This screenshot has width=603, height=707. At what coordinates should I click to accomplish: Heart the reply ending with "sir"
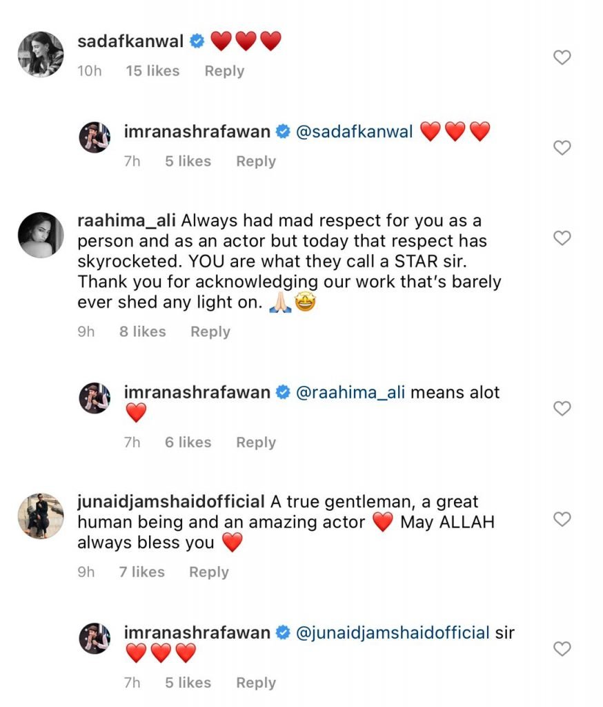pyautogui.click(x=562, y=648)
